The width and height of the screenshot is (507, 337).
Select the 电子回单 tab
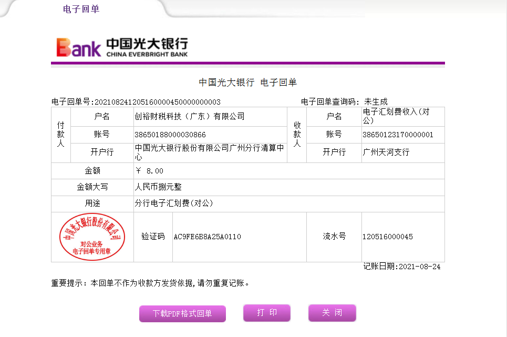click(81, 9)
